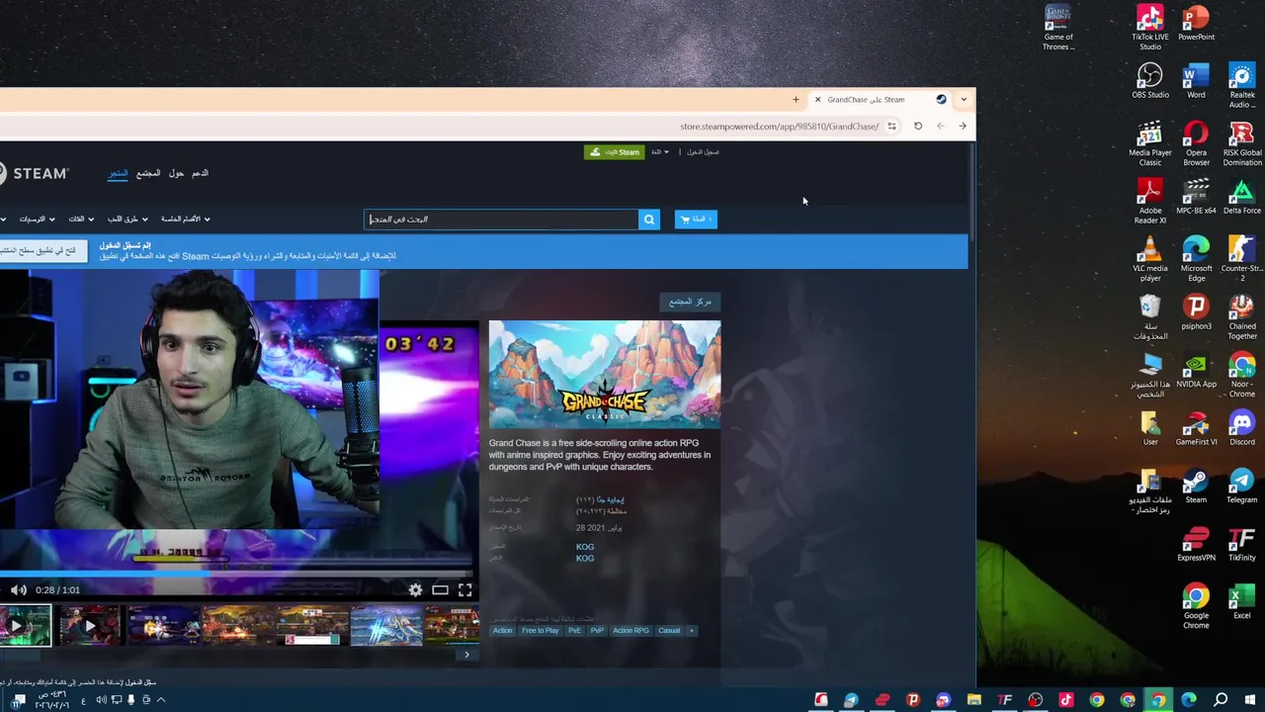Click taskbar search magnifier
This screenshot has width=1265, height=712.
coord(1221,700)
